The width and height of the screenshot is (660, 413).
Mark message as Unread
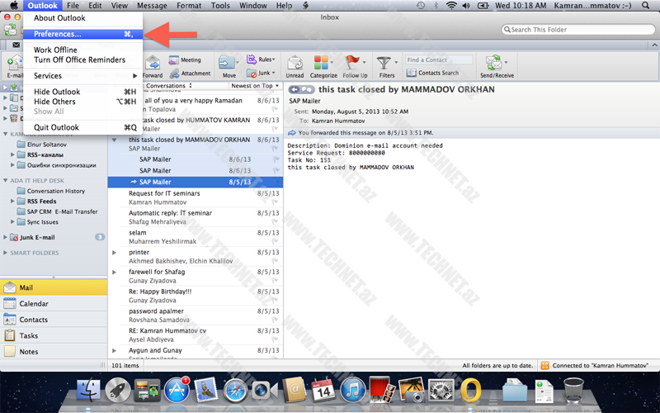[x=295, y=67]
